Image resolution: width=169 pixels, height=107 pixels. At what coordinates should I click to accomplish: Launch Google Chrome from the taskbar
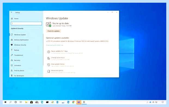74,102
